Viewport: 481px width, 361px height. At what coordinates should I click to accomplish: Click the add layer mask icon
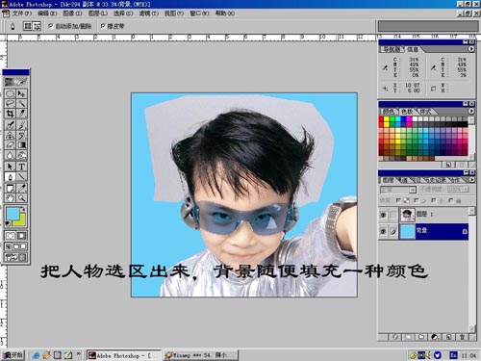pyautogui.click(x=408, y=337)
